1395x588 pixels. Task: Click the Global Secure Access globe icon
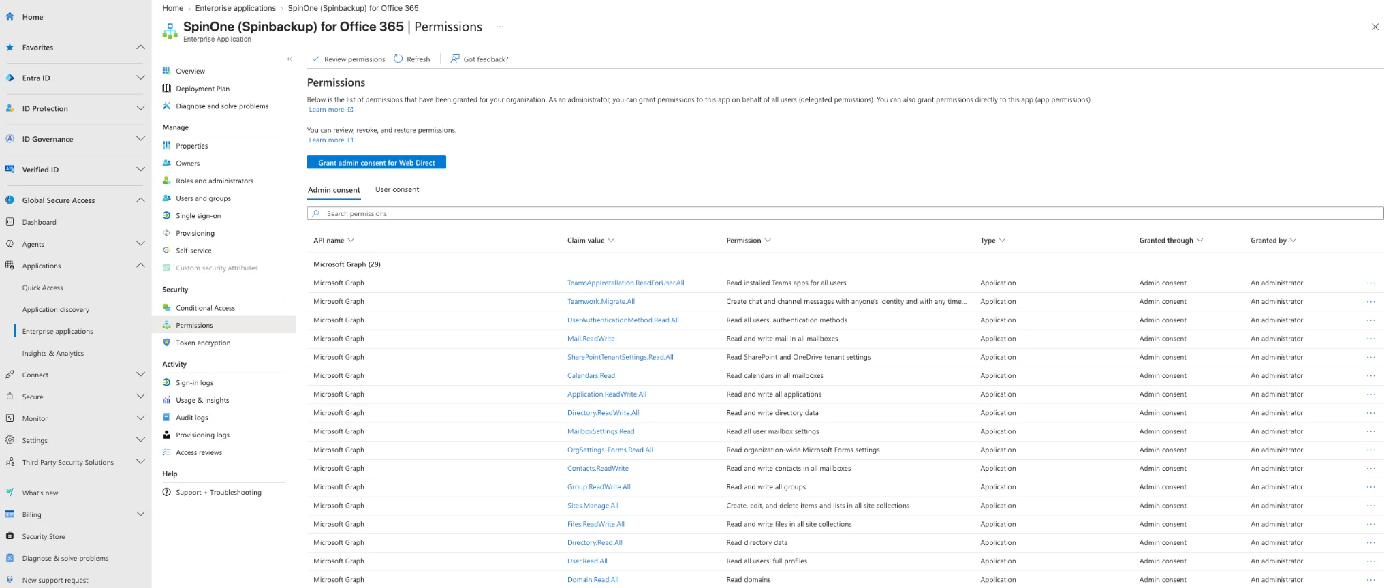pyautogui.click(x=10, y=200)
